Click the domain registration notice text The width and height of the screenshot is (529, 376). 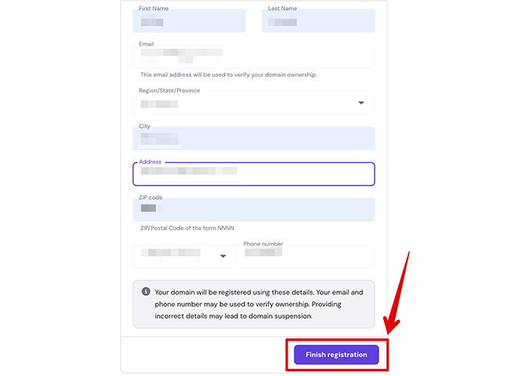pos(259,304)
